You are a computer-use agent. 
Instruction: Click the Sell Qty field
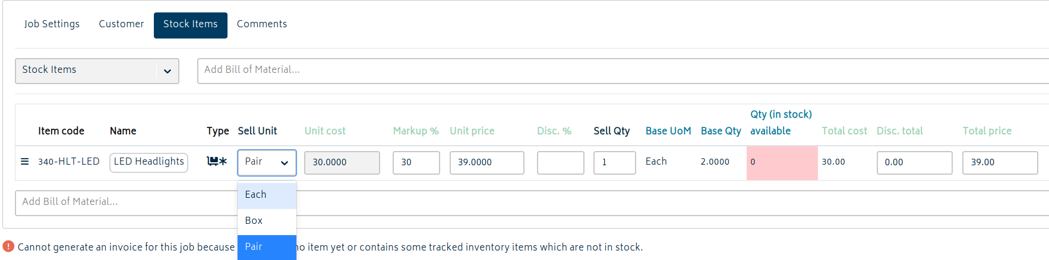(x=615, y=162)
